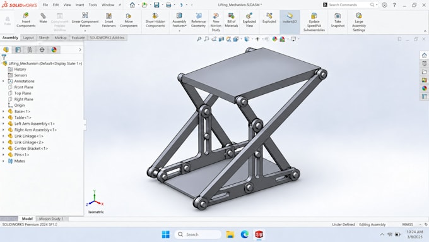Expand Right Arm Assembly<1> node
429x242 pixels.
click(3, 130)
